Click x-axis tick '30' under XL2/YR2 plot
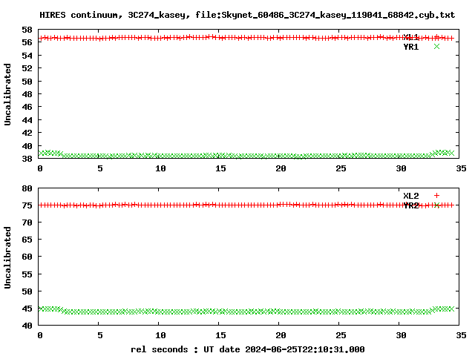This screenshot has height=356, width=475. (401, 335)
